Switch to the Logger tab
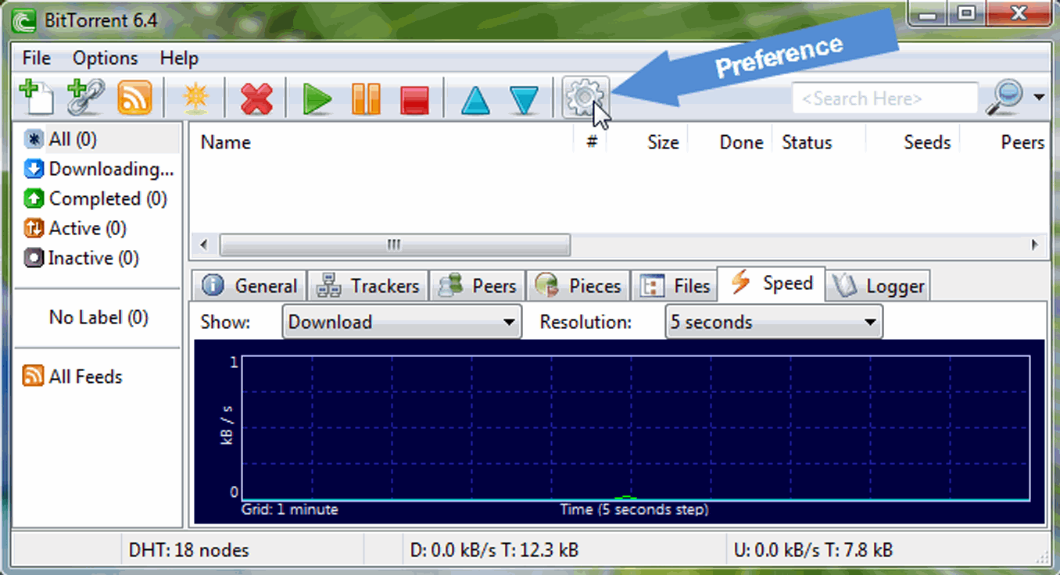This screenshot has height=575, width=1060. 878,286
